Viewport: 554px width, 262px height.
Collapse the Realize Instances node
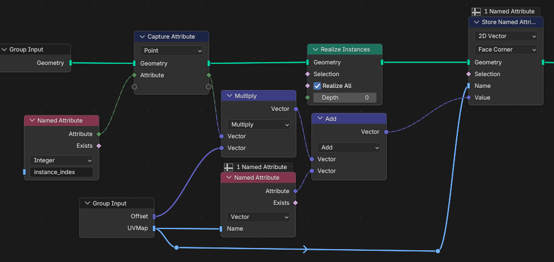pos(315,50)
